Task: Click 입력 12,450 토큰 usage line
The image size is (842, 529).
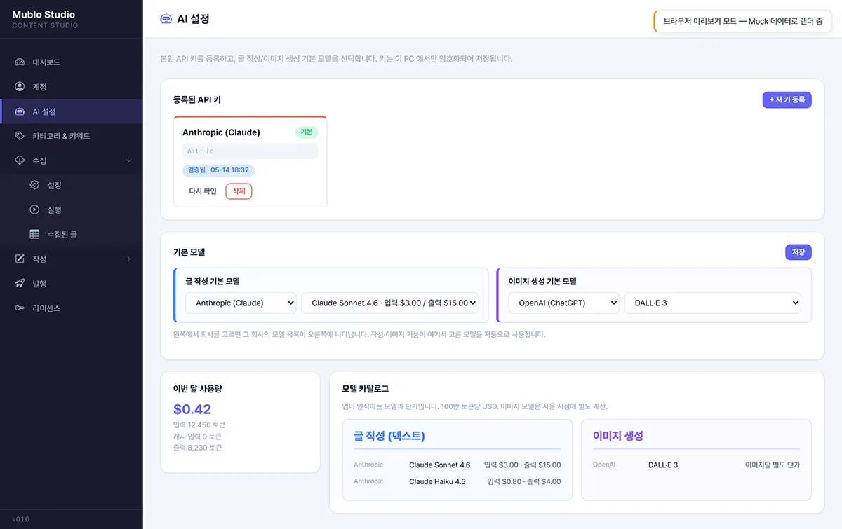Action: (x=199, y=425)
